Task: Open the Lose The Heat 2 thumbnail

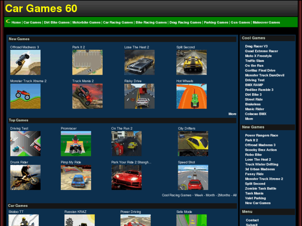Action: (140, 62)
